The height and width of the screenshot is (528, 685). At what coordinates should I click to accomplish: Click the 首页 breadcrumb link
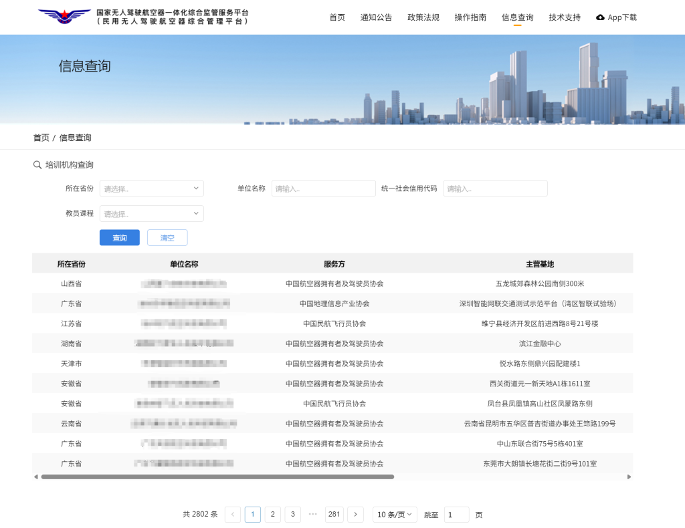(x=41, y=138)
